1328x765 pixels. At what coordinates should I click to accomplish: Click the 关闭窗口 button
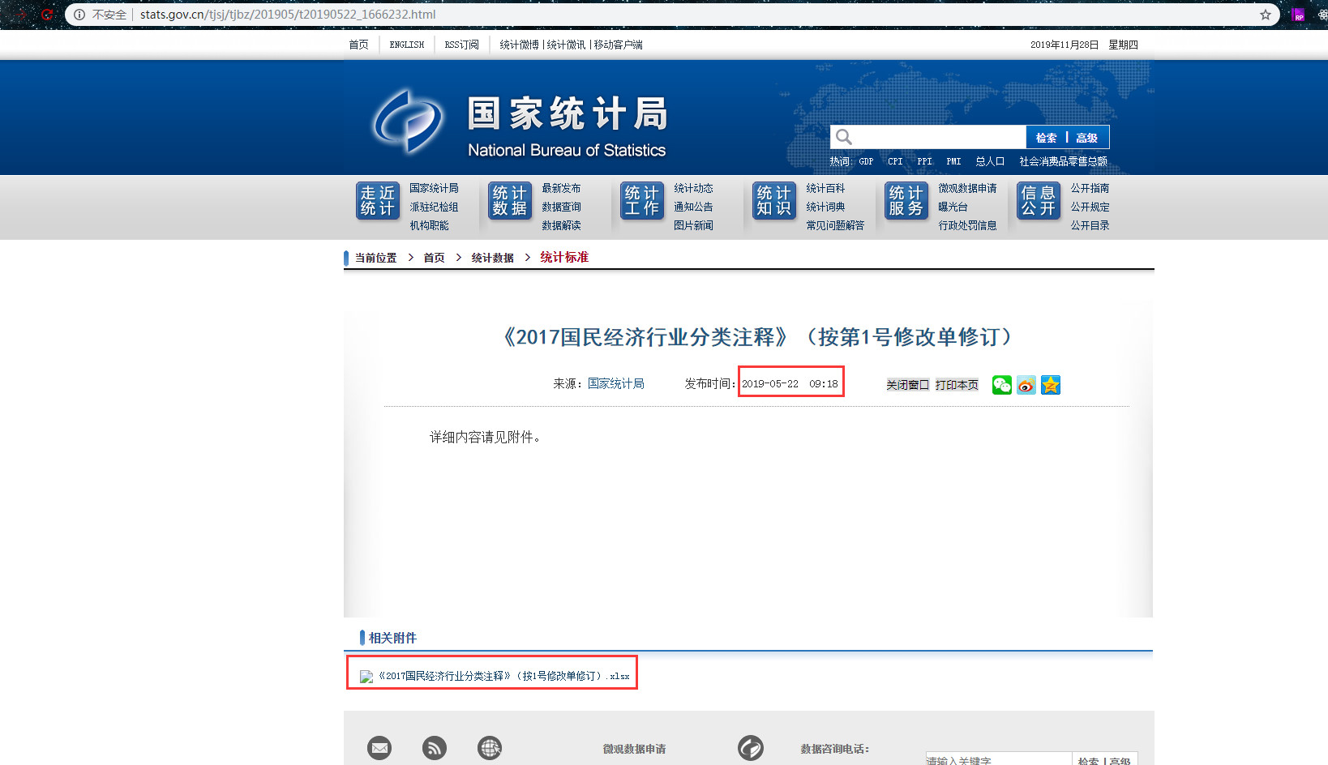[x=907, y=385]
